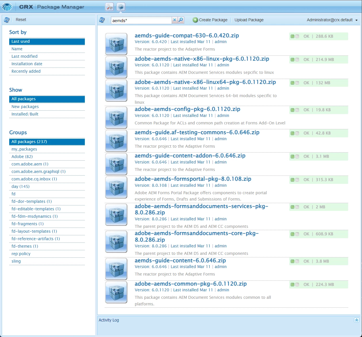Expand the Activity Log panel arrow
The width and height of the screenshot is (362, 337).
[357, 320]
